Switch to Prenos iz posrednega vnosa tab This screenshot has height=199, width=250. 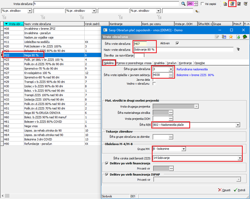click(134, 63)
